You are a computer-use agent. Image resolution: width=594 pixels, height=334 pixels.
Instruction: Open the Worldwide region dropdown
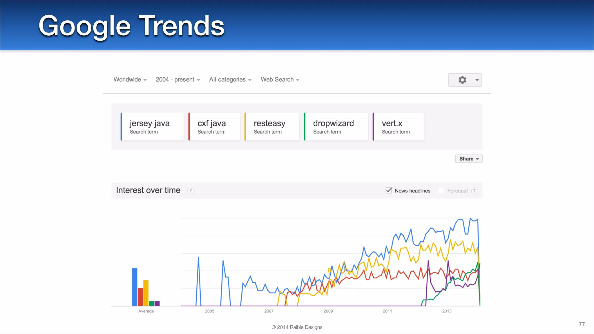(130, 79)
